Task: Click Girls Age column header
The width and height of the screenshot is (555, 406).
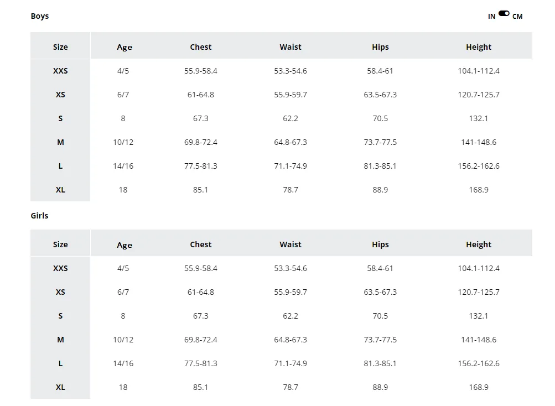Action: click(125, 245)
